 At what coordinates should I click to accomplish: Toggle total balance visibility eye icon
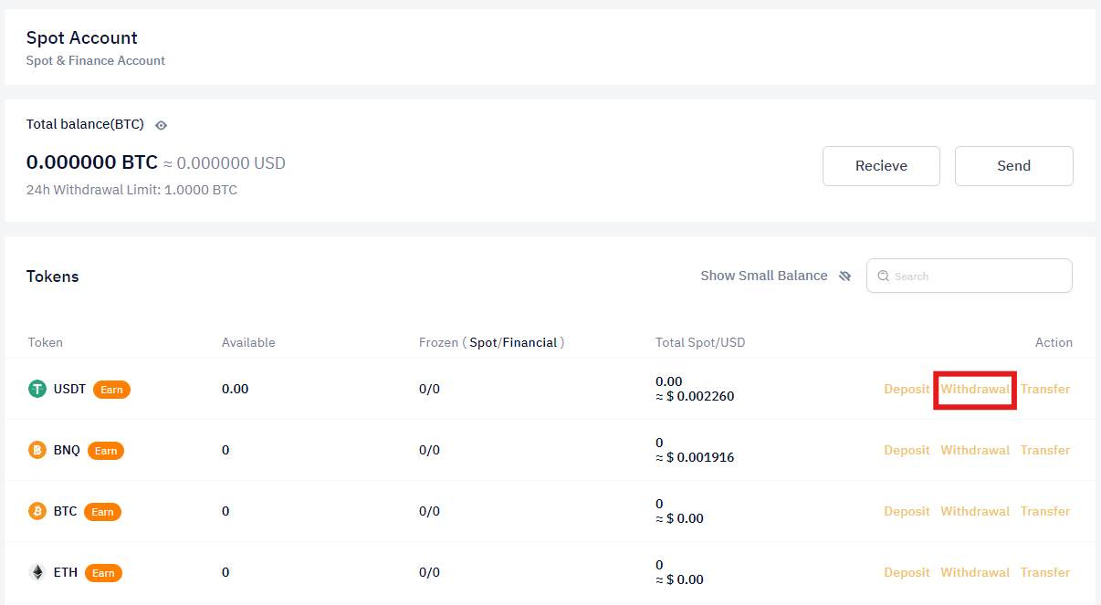click(161, 125)
